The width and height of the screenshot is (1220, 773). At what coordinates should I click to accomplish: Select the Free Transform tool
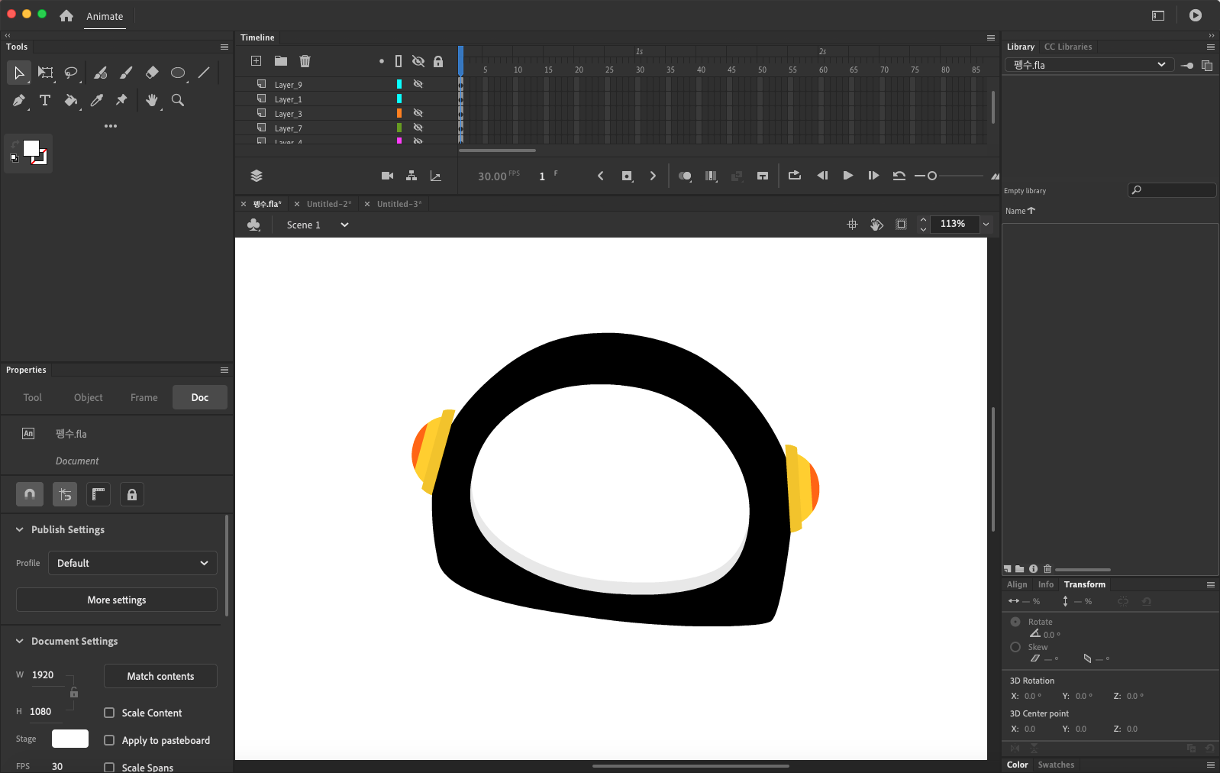[x=46, y=73]
